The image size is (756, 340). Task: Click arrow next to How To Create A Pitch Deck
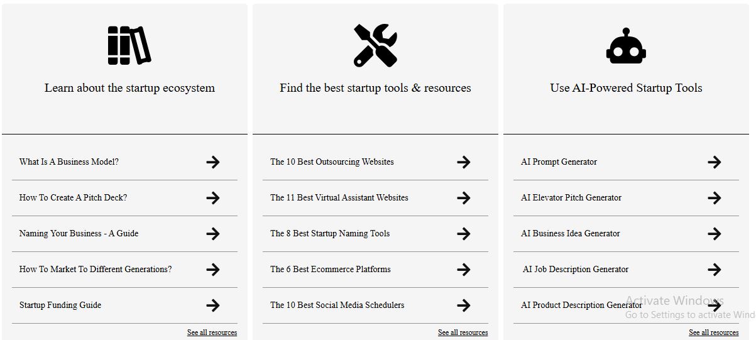213,198
